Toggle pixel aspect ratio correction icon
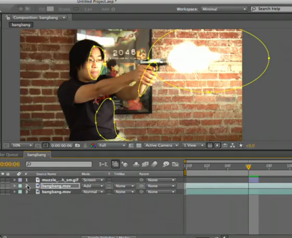The height and width of the screenshot is (238, 292). pos(210,145)
